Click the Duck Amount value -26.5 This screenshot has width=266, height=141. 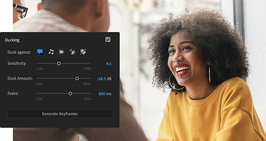tap(102, 79)
